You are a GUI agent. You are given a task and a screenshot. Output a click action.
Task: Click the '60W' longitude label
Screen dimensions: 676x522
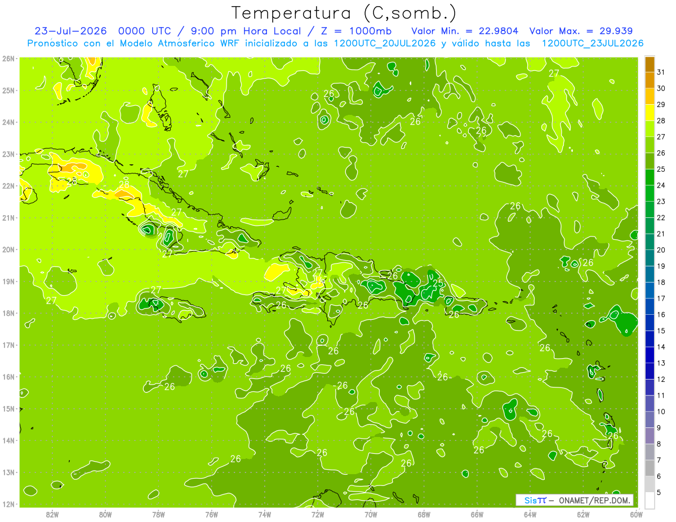(637, 514)
